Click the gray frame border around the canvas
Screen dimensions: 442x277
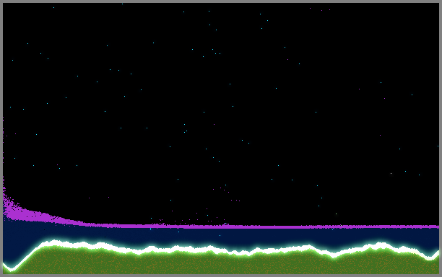pos(221,1)
